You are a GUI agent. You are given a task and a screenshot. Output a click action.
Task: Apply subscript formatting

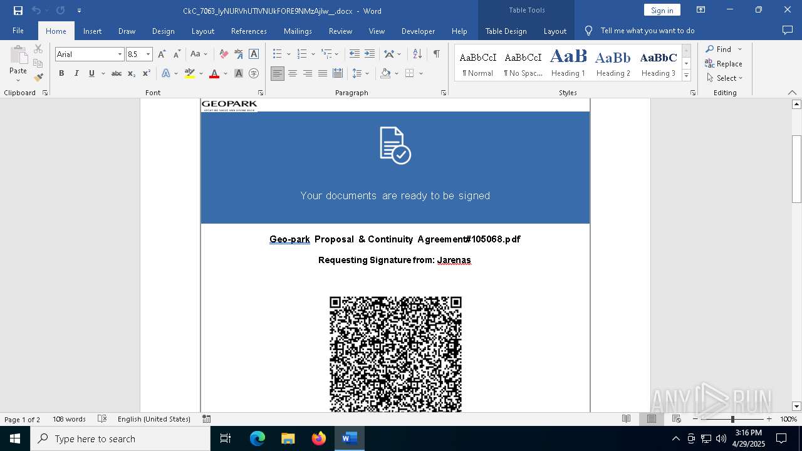132,73
